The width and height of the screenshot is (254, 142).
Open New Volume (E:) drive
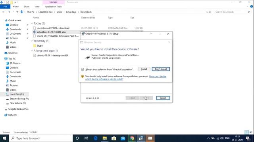(x=18, y=103)
